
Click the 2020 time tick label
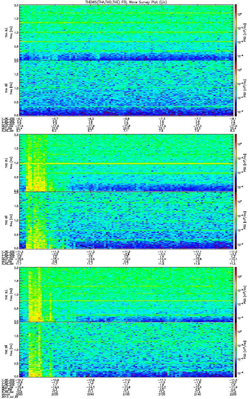pyautogui.click(x=55, y=394)
